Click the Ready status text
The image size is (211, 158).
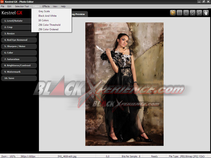tap(154, 156)
